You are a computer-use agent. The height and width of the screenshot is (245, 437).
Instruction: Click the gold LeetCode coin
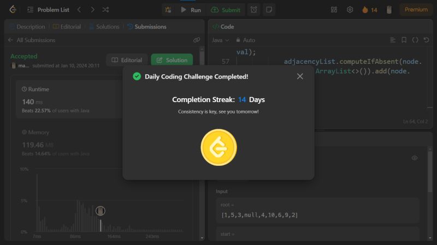[219, 147]
